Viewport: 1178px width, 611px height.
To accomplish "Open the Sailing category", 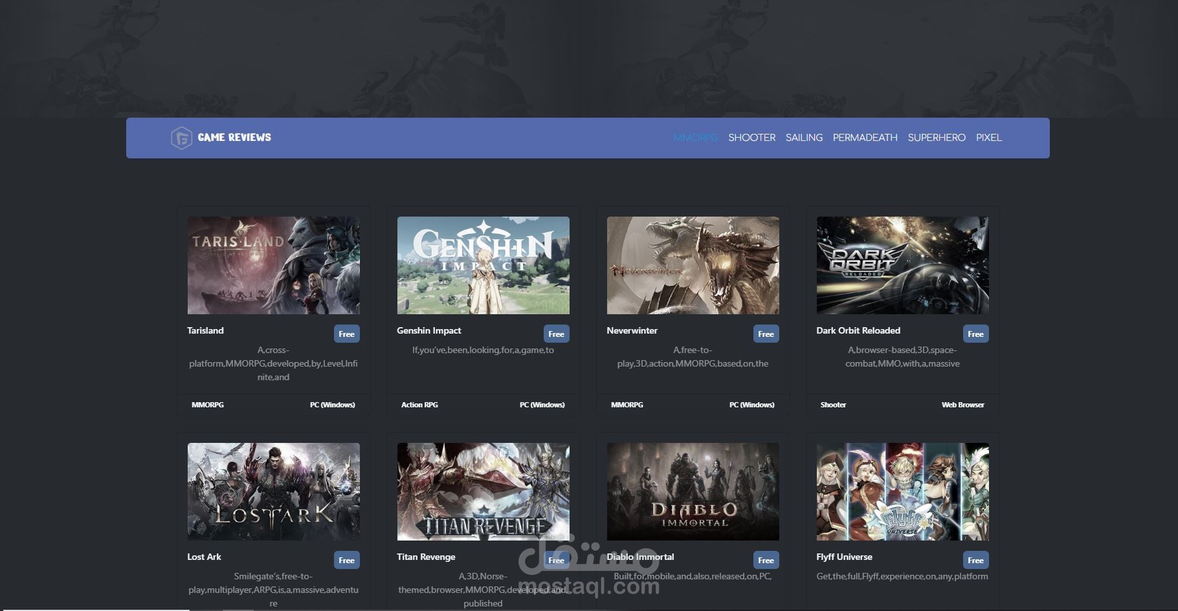I will click(804, 138).
